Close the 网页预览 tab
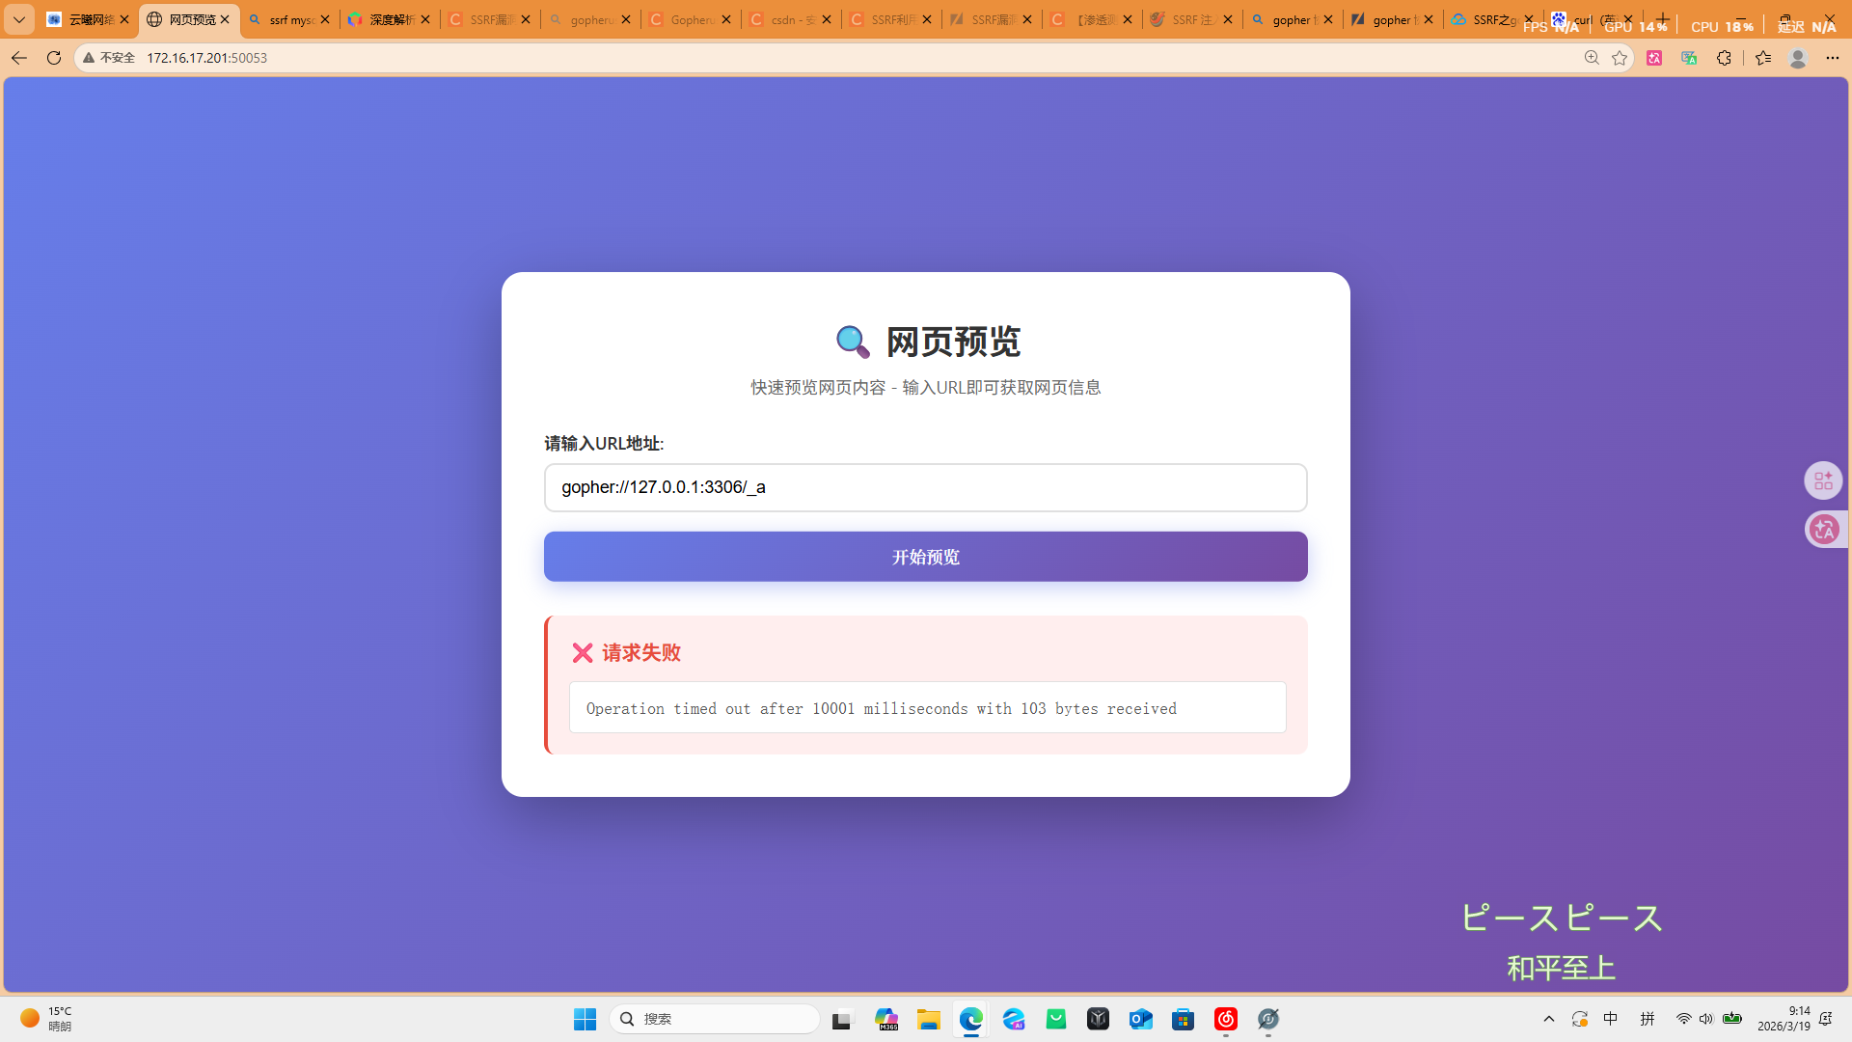 pos(225,19)
